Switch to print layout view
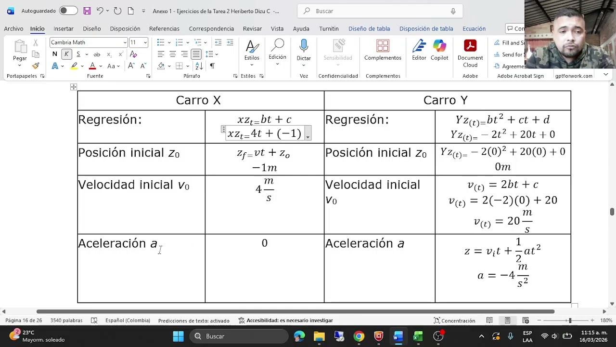 (507, 320)
